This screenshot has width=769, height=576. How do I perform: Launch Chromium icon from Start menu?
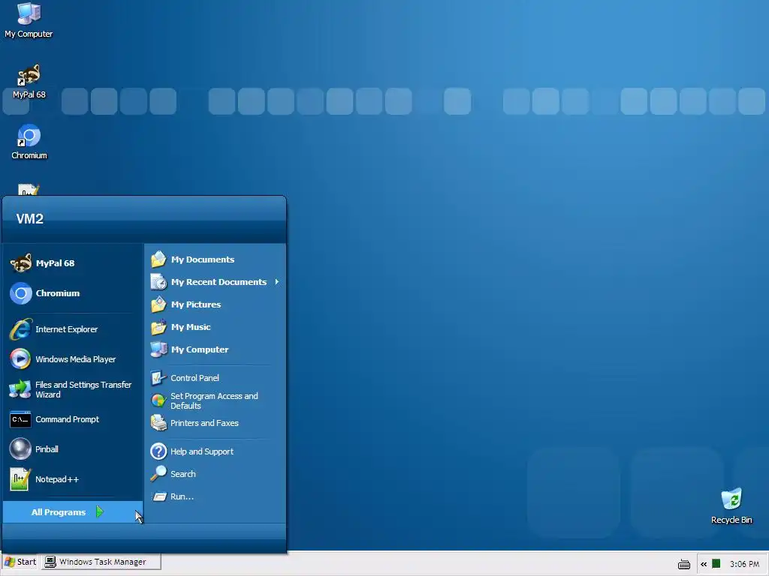pos(20,293)
